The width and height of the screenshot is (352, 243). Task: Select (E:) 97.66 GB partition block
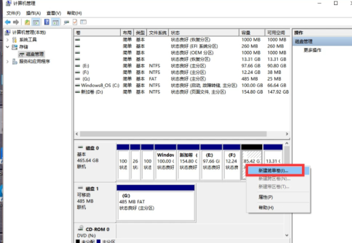point(211,162)
